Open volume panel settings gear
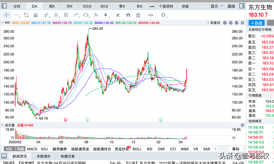Viewport: 274px width, 164px height. 242,125
